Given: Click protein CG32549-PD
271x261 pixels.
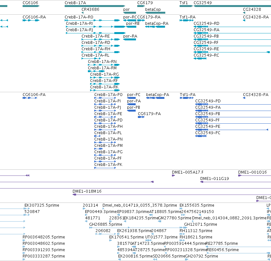Looking at the screenshot, I should 233,104.
